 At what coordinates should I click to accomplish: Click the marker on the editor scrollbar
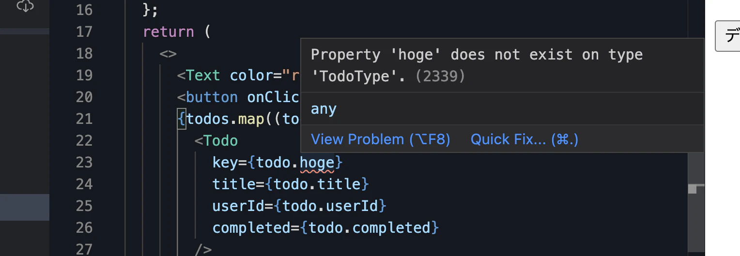(693, 189)
